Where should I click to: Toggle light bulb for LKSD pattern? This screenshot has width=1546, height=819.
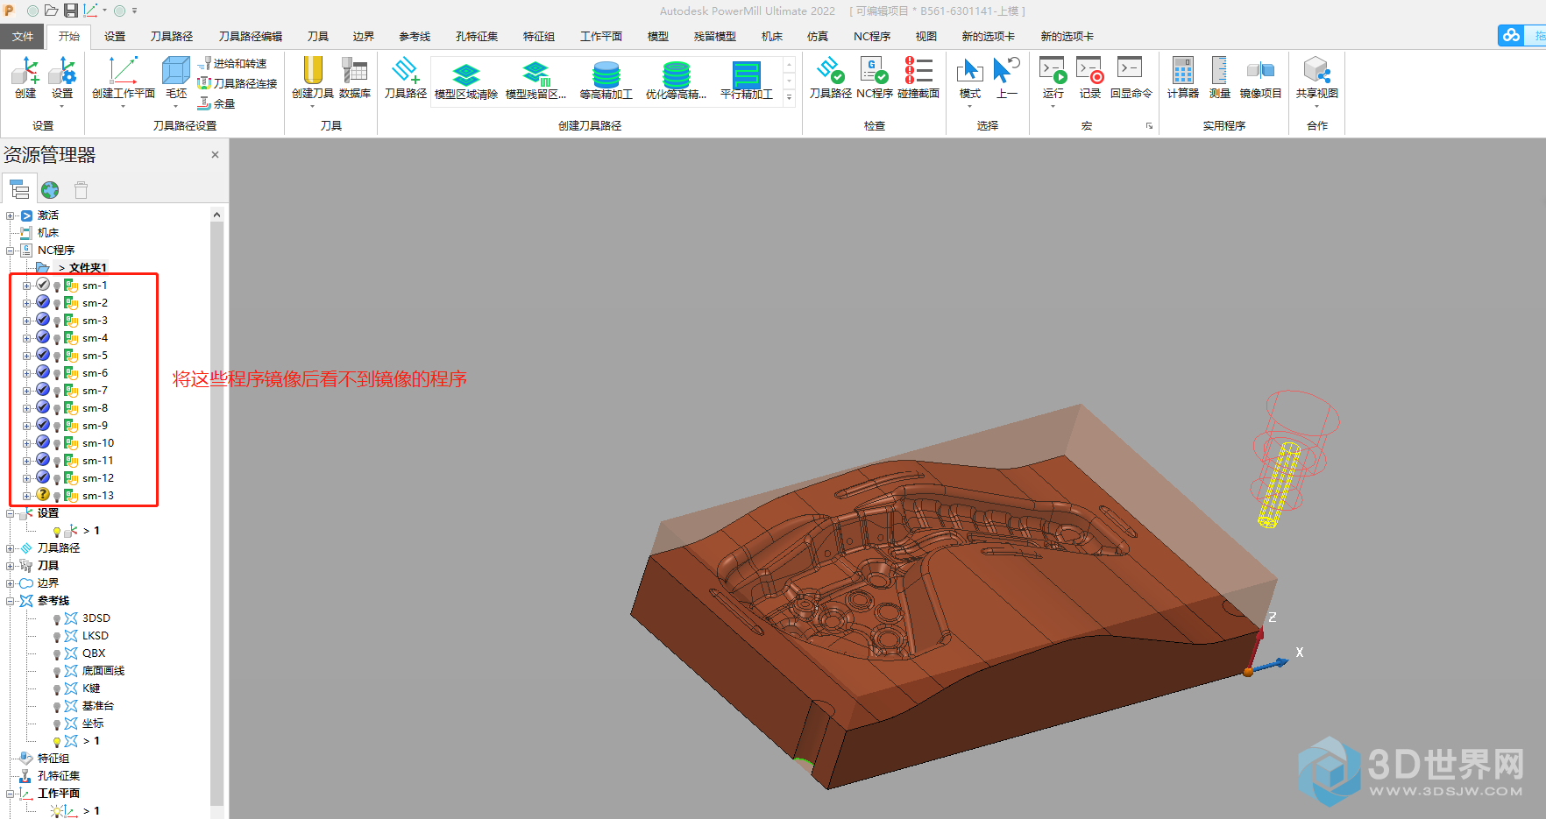57,637
